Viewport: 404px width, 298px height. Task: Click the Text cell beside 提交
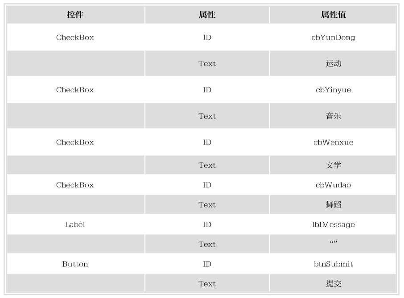[x=207, y=283]
